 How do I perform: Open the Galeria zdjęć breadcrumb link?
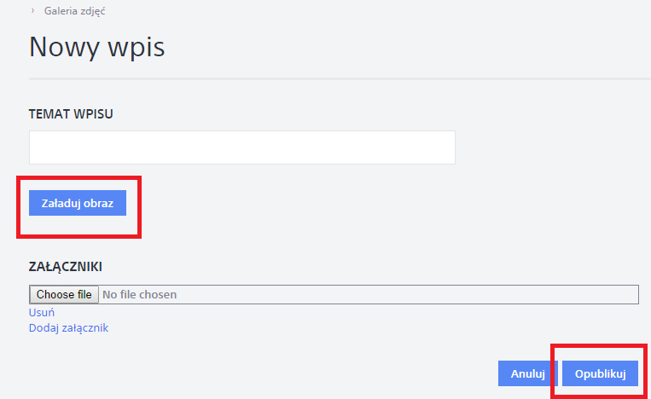click(x=75, y=11)
